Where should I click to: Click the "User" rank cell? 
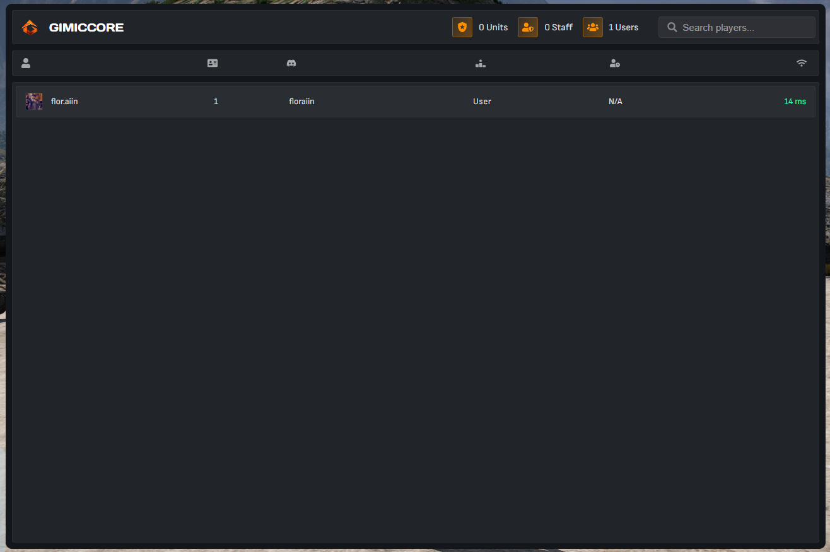(x=482, y=102)
